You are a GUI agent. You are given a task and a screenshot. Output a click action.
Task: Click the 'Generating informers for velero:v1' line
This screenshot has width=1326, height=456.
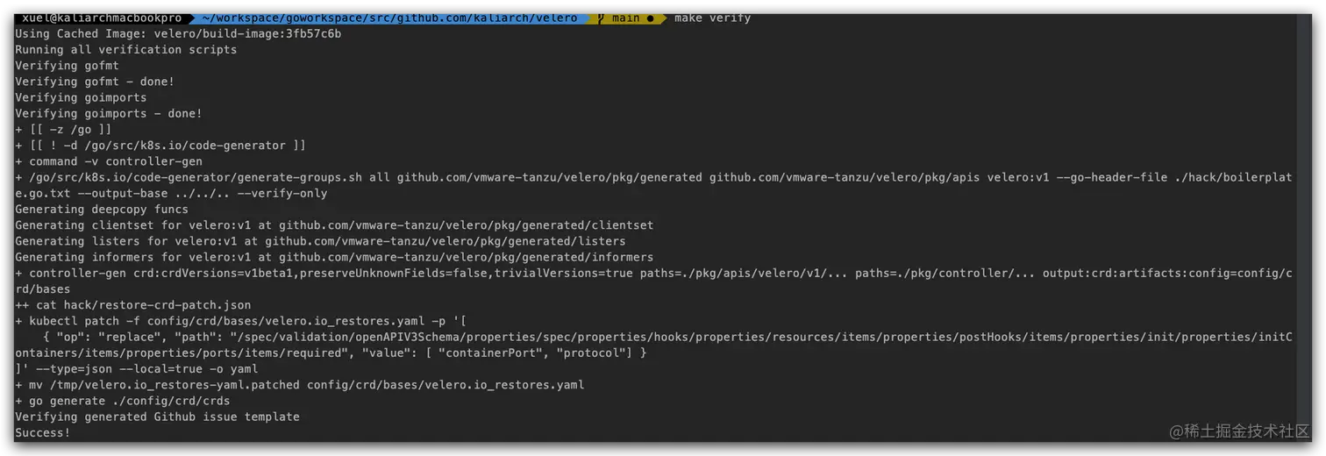tap(334, 257)
